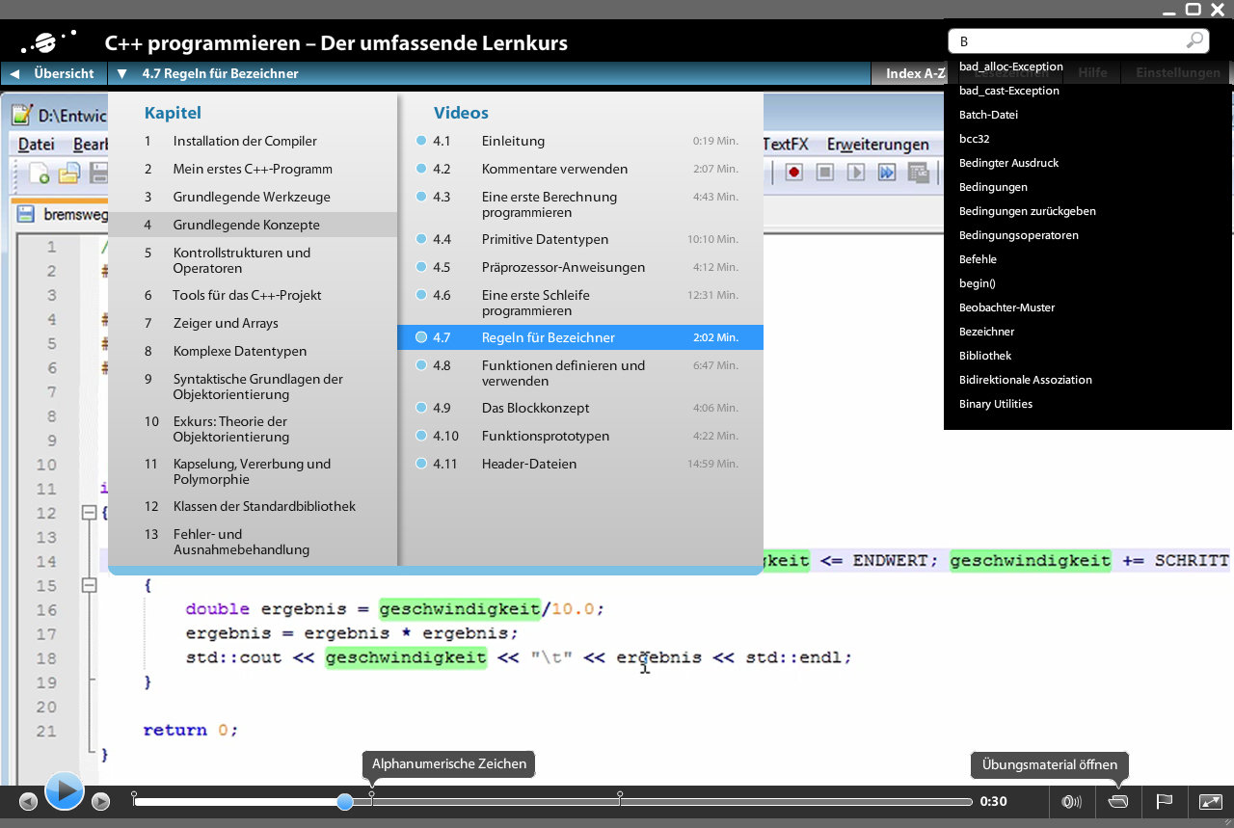Open video 4.11 Header-Dateien
Image resolution: width=1234 pixels, height=828 pixels.
(529, 464)
